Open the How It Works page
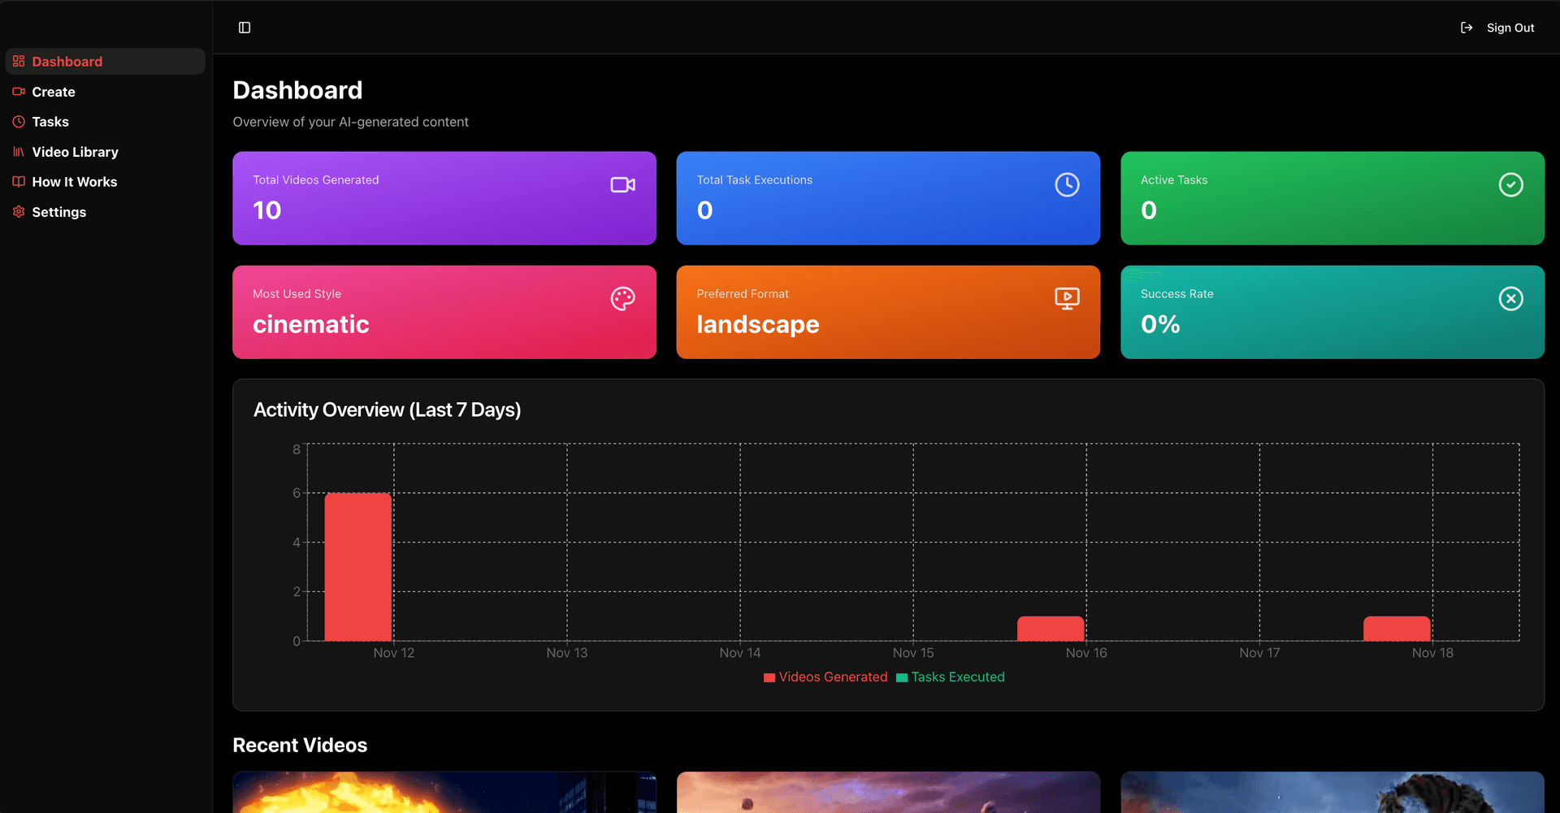1560x813 pixels. 74,182
